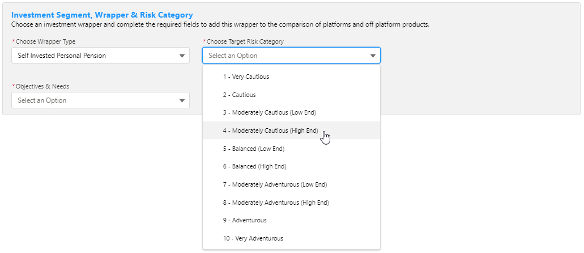Click the Wrapper Type dropdown arrow
The height and width of the screenshot is (253, 584).
coord(182,56)
